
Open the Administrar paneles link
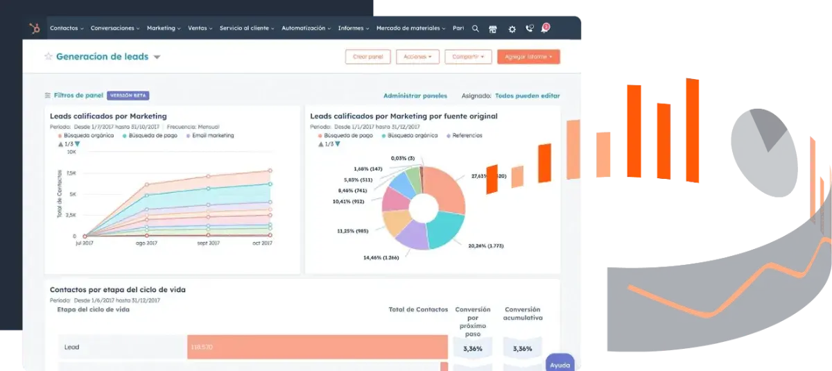click(x=415, y=96)
